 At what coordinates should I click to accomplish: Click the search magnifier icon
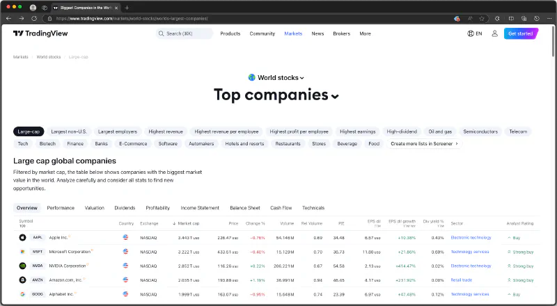tap(162, 33)
